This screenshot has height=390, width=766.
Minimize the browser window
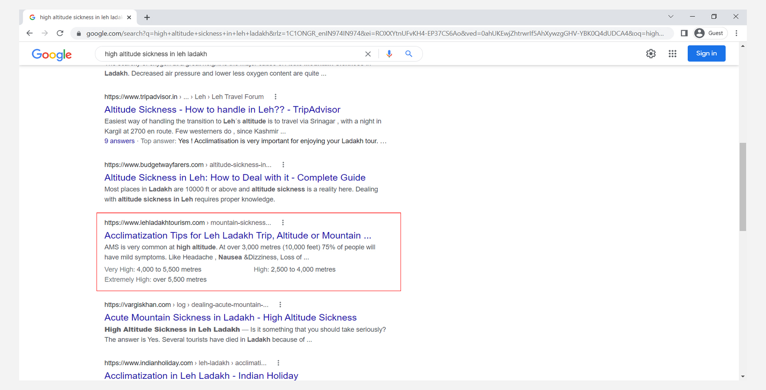pyautogui.click(x=692, y=16)
